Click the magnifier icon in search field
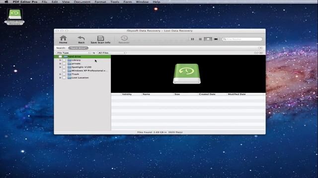The image size is (318, 178). pos(224,39)
